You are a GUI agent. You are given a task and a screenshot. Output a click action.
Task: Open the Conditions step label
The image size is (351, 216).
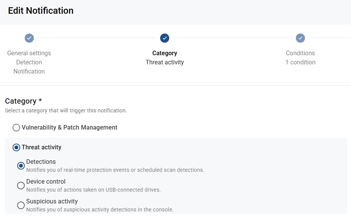click(x=300, y=53)
